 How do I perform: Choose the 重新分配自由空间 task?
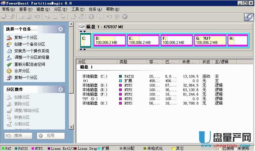pyautogui.click(x=29, y=64)
